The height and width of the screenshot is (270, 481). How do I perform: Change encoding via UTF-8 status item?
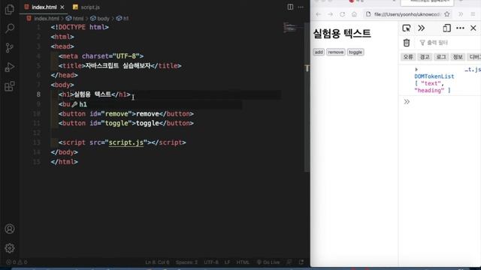click(211, 262)
